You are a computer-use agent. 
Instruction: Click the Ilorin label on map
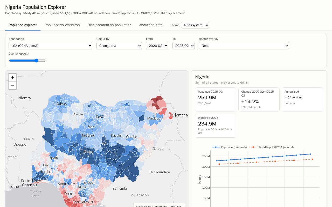pyautogui.click(x=54, y=158)
